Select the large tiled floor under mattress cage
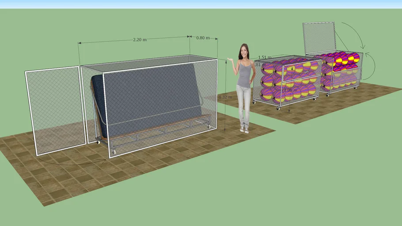Image resolution: width=402 pixels, height=226 pixels. tap(88, 177)
